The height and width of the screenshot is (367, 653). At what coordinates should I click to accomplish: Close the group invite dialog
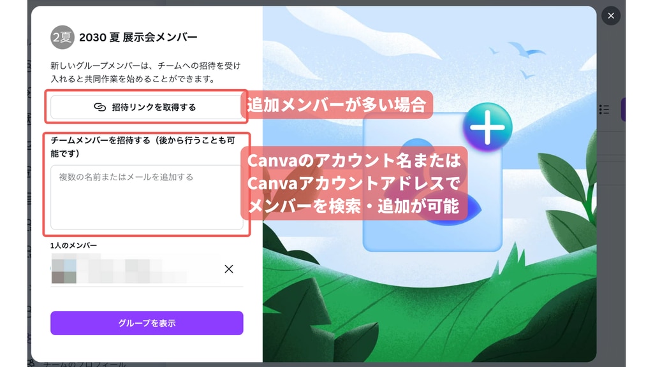click(610, 16)
